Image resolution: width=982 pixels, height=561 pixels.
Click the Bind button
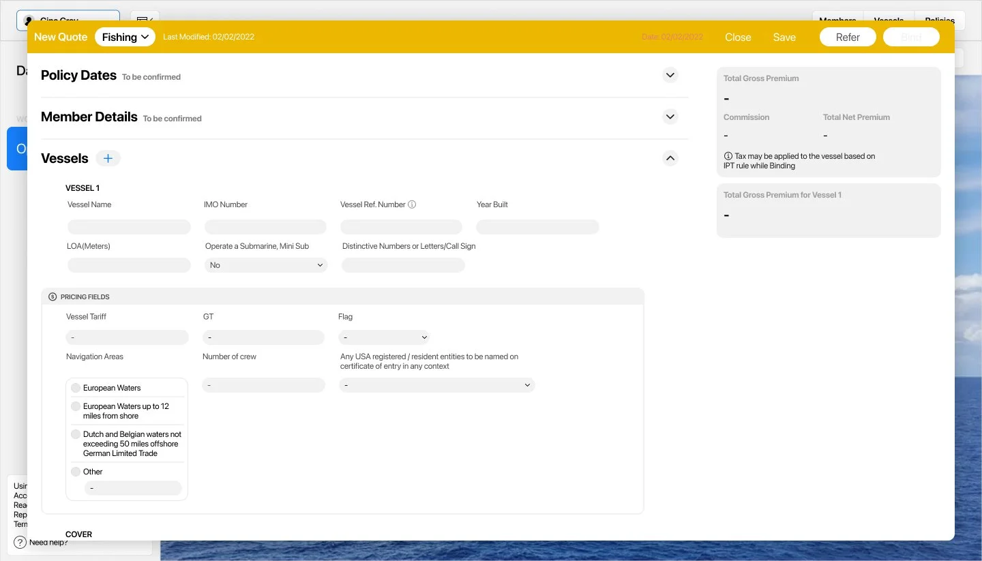911,37
